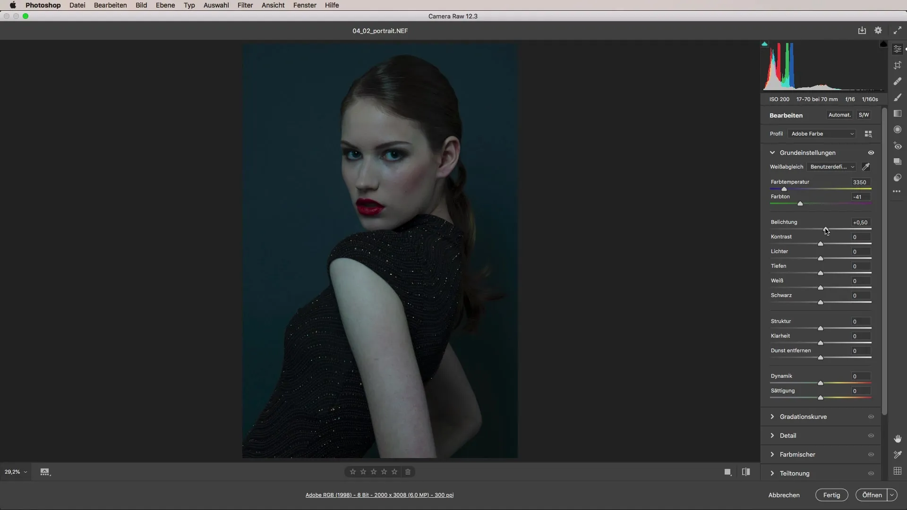Select the Crop and Rotate tool
This screenshot has width=907, height=510.
click(x=898, y=65)
